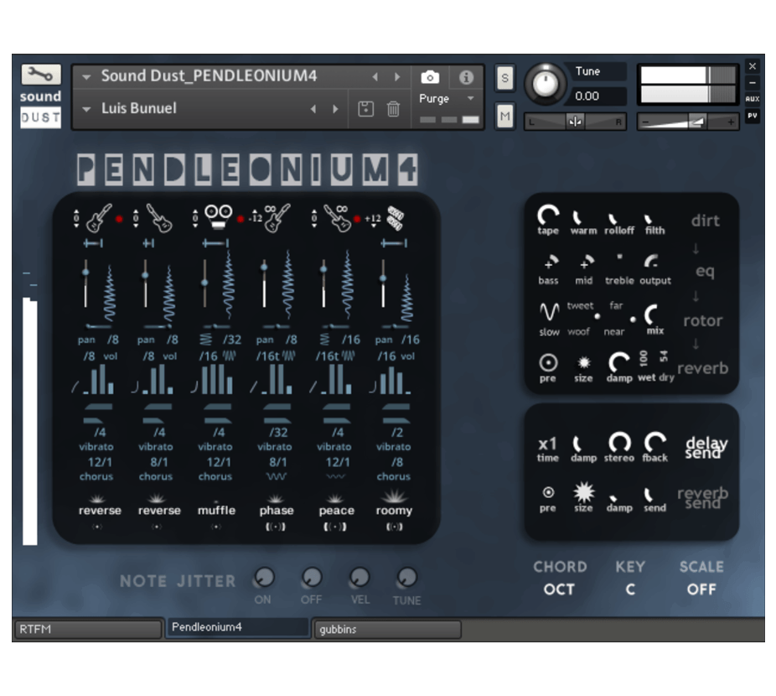Open the /32 rate beside the spring icon
The width and height of the screenshot is (776, 696).
pos(231,340)
